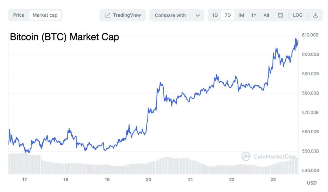
Task: Switch to the Price view
Action: [x=19, y=15]
